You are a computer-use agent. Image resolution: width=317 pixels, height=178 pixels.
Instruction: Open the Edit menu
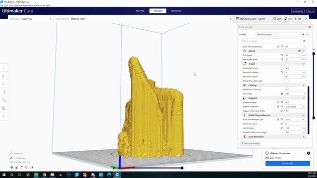click(x=6, y=5)
